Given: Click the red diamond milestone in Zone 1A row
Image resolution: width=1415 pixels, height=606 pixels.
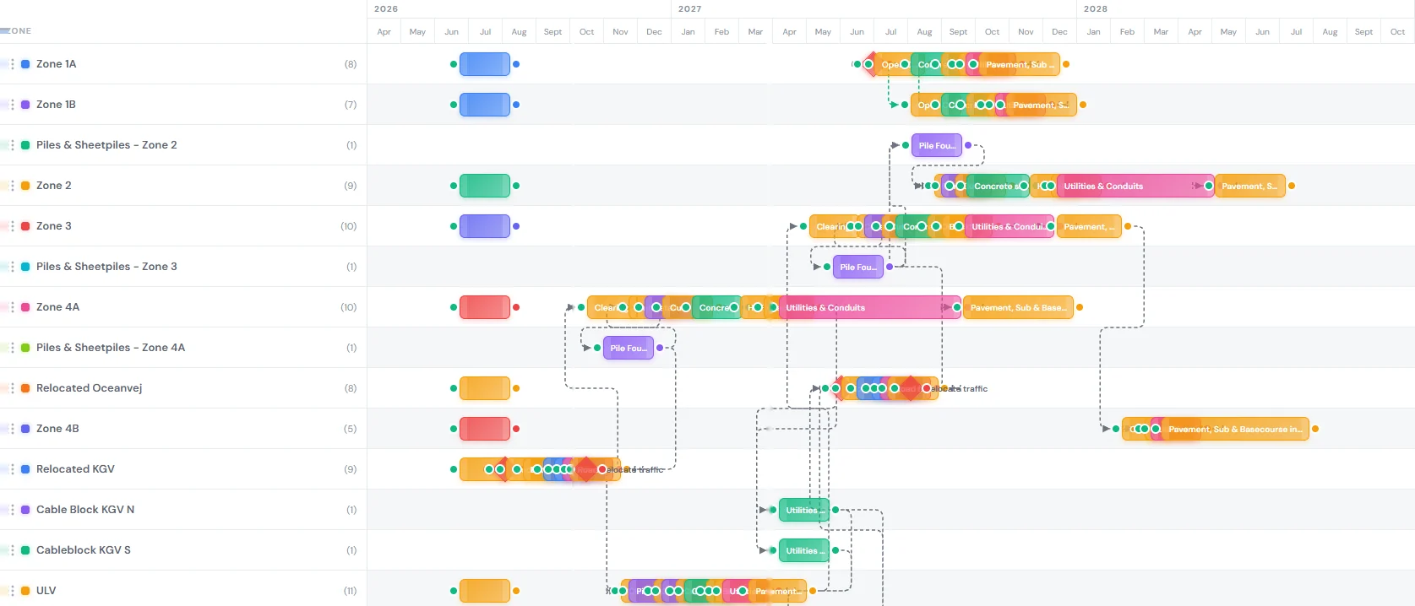Looking at the screenshot, I should click(x=872, y=64).
